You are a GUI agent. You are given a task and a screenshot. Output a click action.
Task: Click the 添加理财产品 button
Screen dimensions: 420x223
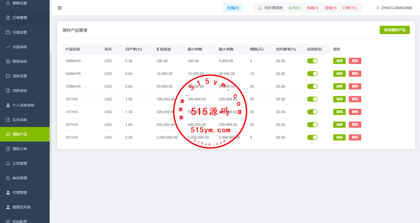(x=395, y=30)
